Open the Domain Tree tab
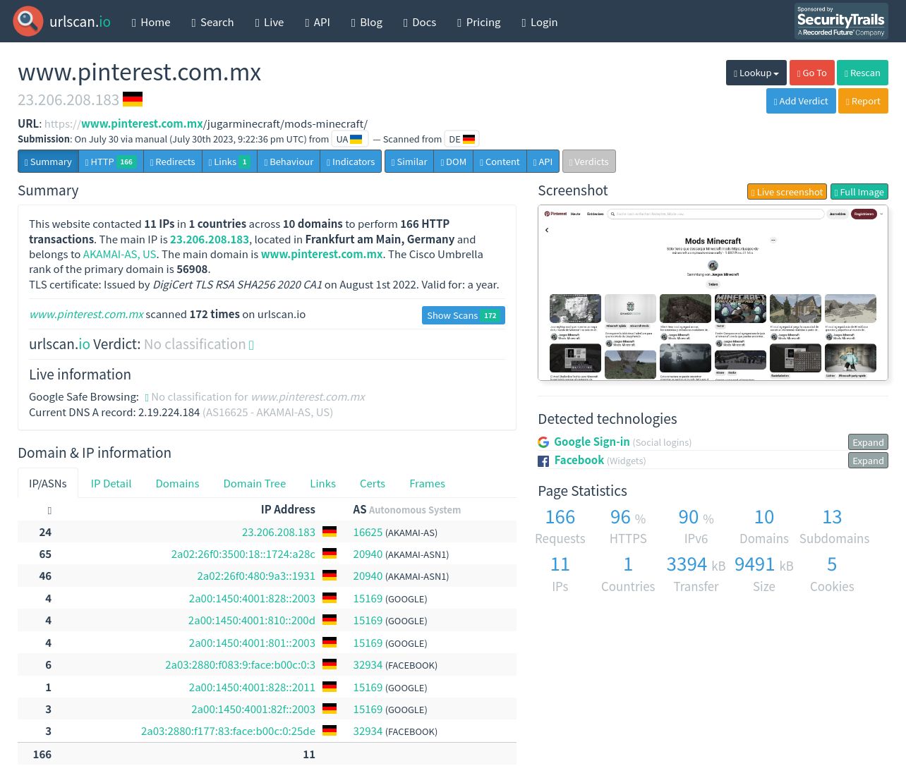 [255, 483]
